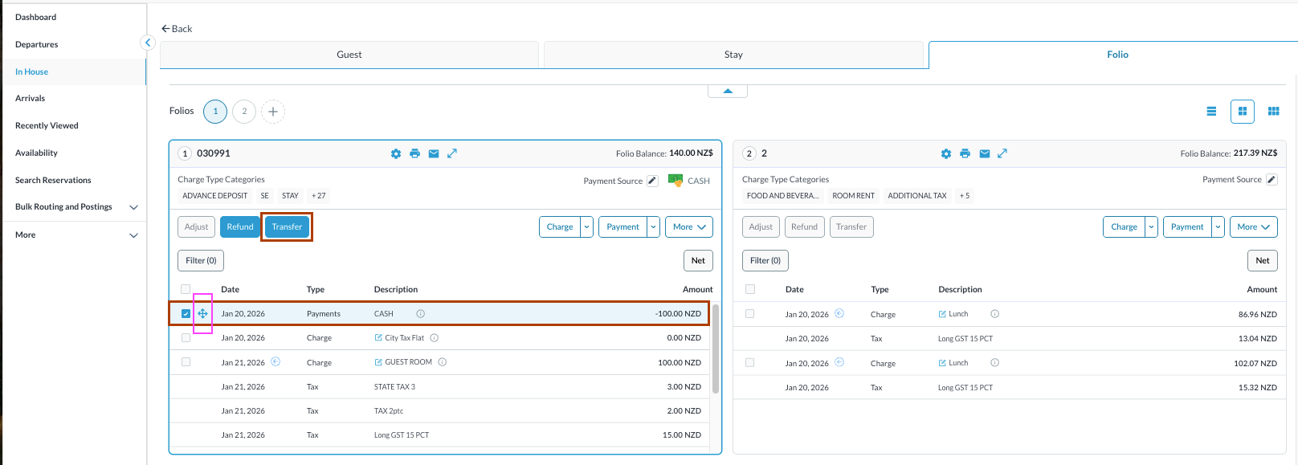
Task: Open Charge dropdown arrow in folio 2
Action: pyautogui.click(x=1151, y=227)
